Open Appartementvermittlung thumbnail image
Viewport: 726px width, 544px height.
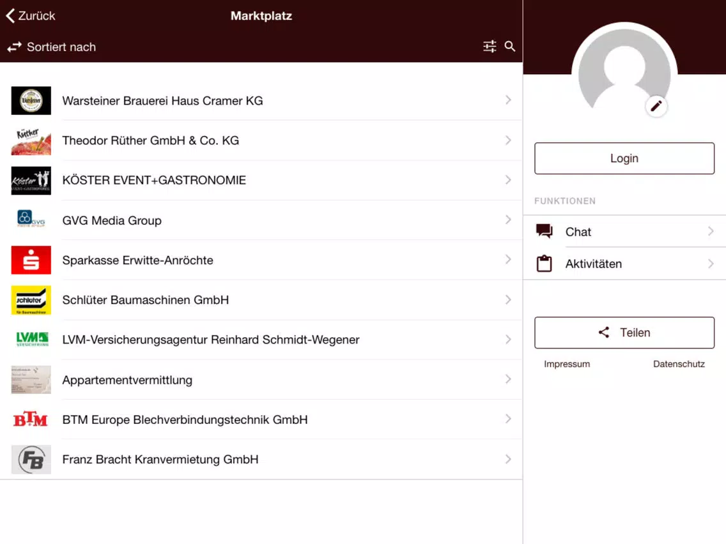[x=31, y=379]
